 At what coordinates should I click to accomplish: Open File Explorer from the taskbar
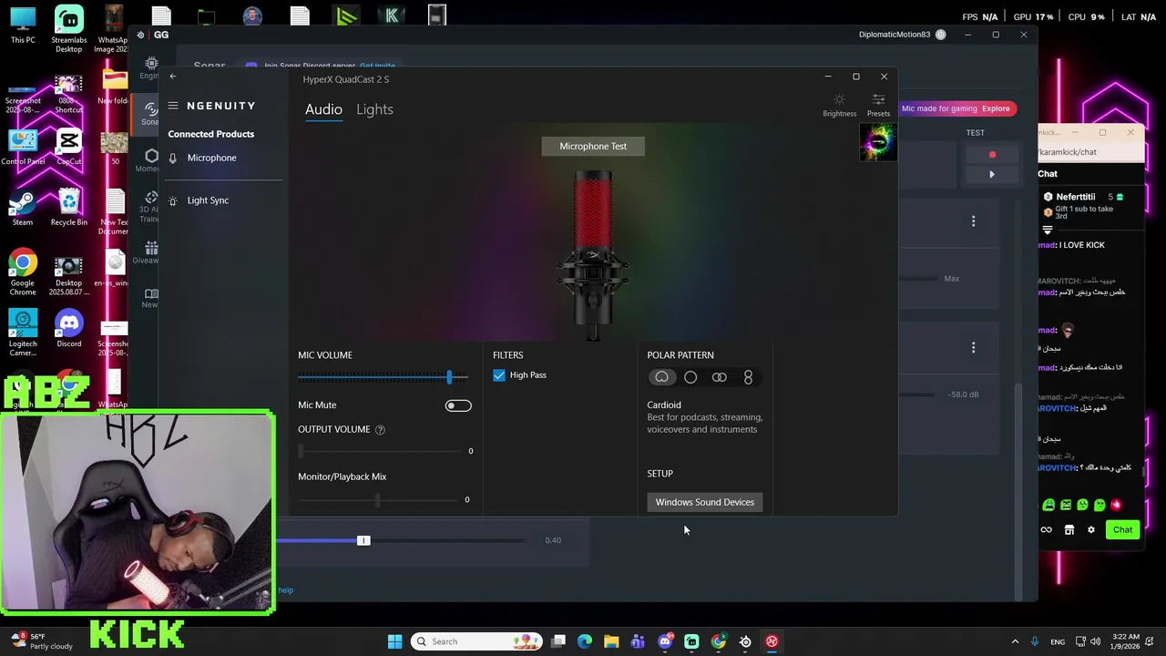[611, 641]
